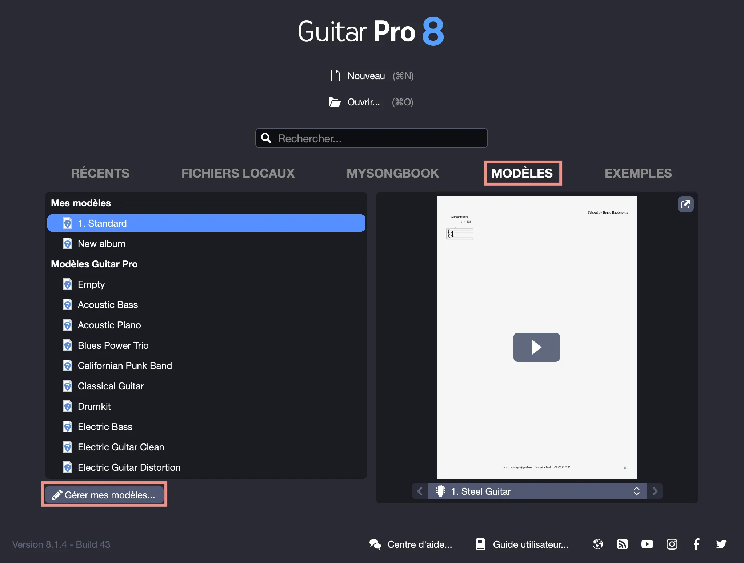Image resolution: width=744 pixels, height=563 pixels.
Task: Switch to the FICHIERS LOCAUX tab
Action: coord(238,173)
